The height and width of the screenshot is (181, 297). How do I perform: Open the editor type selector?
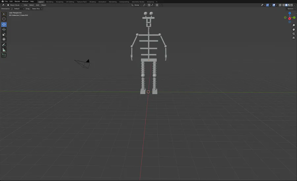pyautogui.click(x=4, y=5)
